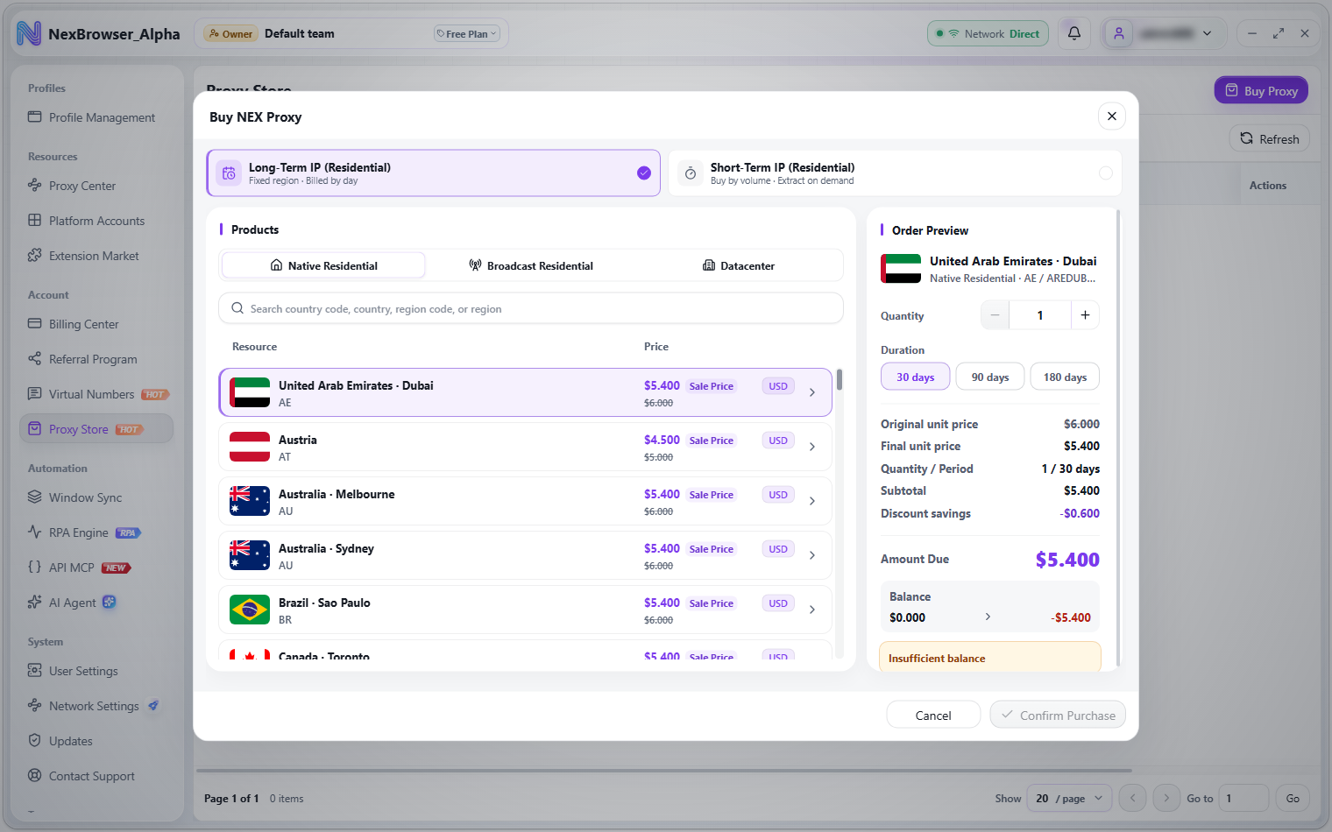
Task: Open Referral Program in sidebar
Action: pos(96,359)
